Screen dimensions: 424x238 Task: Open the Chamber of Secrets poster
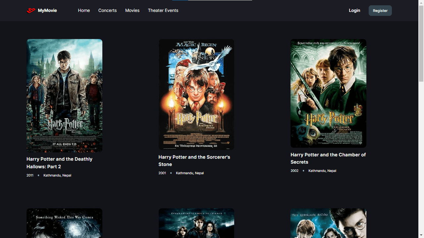tap(328, 93)
